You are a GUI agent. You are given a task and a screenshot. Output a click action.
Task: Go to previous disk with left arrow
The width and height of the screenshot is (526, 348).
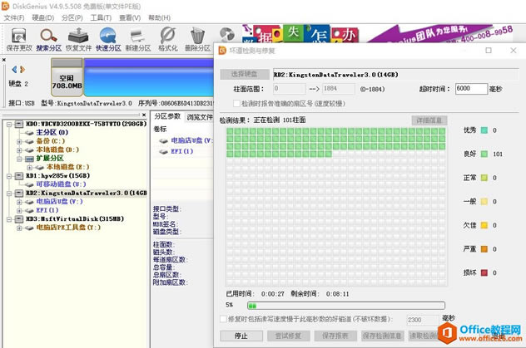pyautogui.click(x=14, y=70)
